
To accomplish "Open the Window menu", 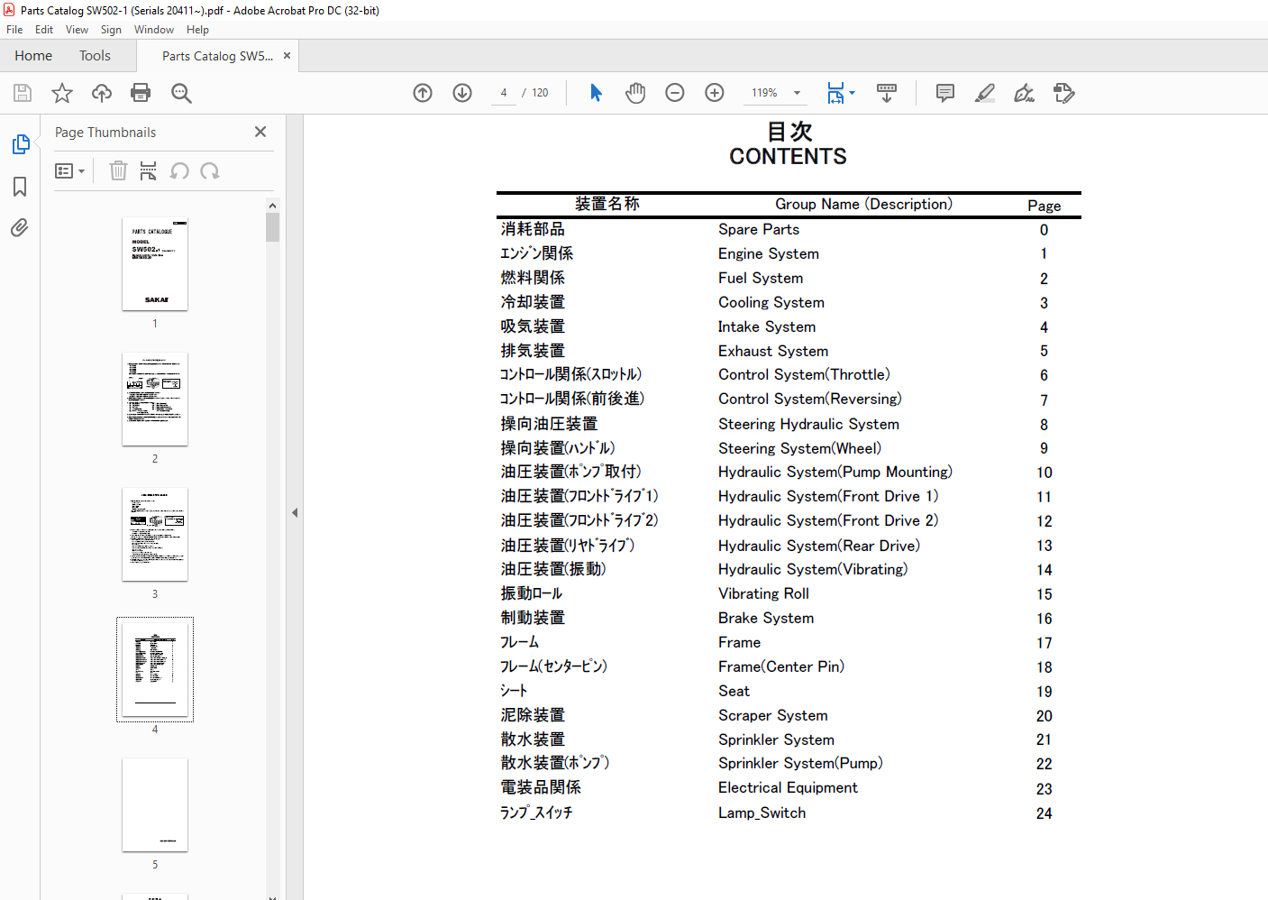I will click(x=154, y=30).
